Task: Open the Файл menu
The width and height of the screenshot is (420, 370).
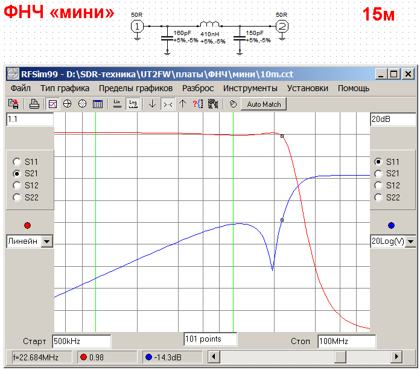Action: [x=21, y=88]
